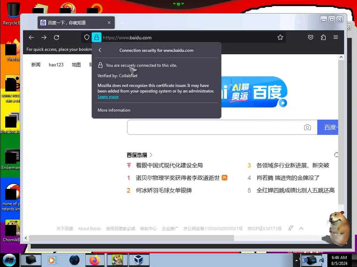This screenshot has height=267, width=357.
Task: Return to previous panel via back chevron
Action: (100, 50)
